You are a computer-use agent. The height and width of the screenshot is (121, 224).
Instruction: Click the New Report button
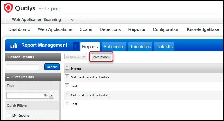coord(101,56)
